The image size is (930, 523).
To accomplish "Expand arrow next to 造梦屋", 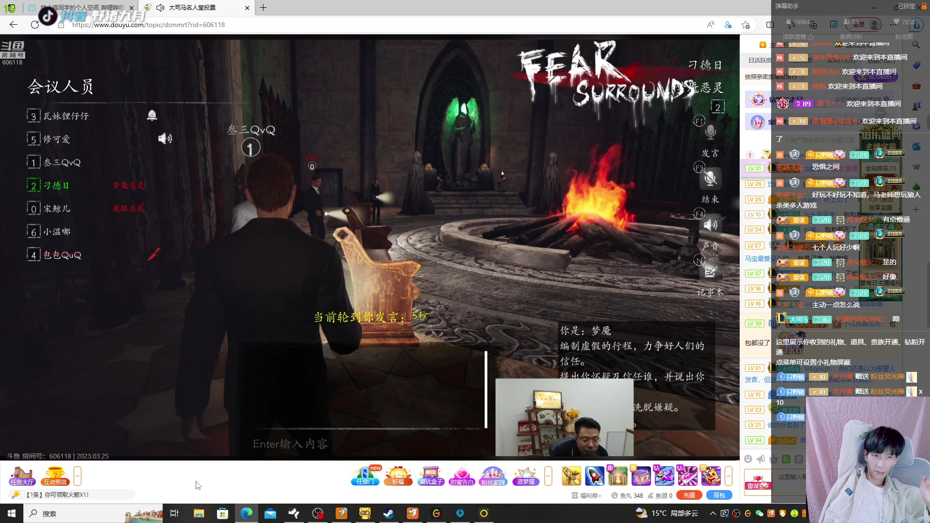I will click(548, 476).
